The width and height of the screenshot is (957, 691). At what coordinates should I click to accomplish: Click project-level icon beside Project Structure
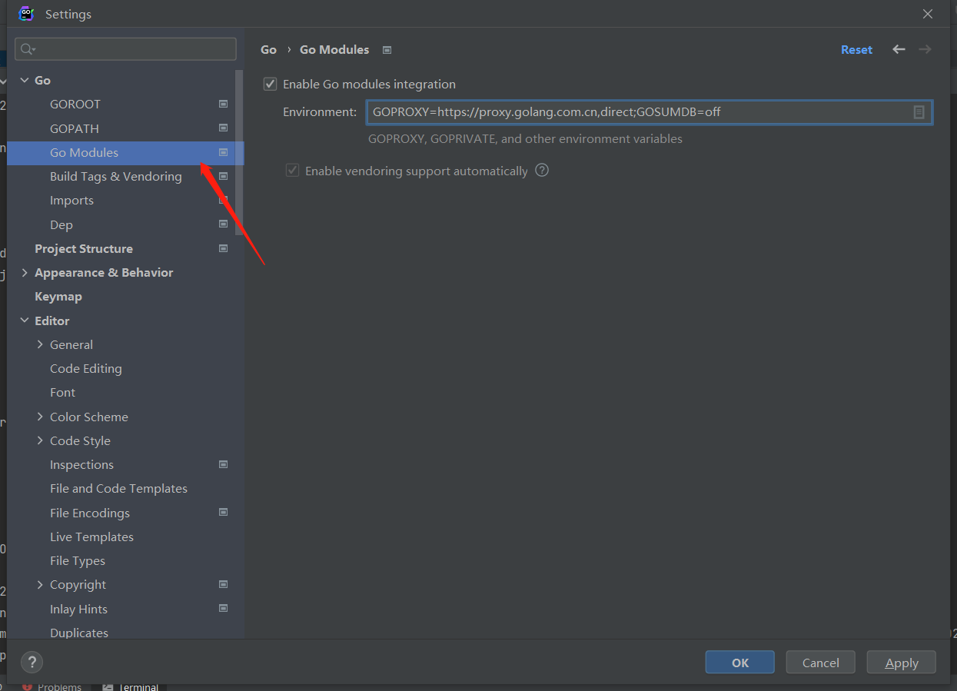coord(223,248)
